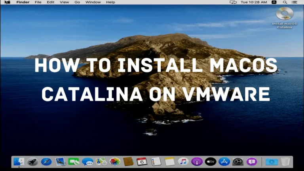
Task: Open the Edit menu
Action: 50,2
